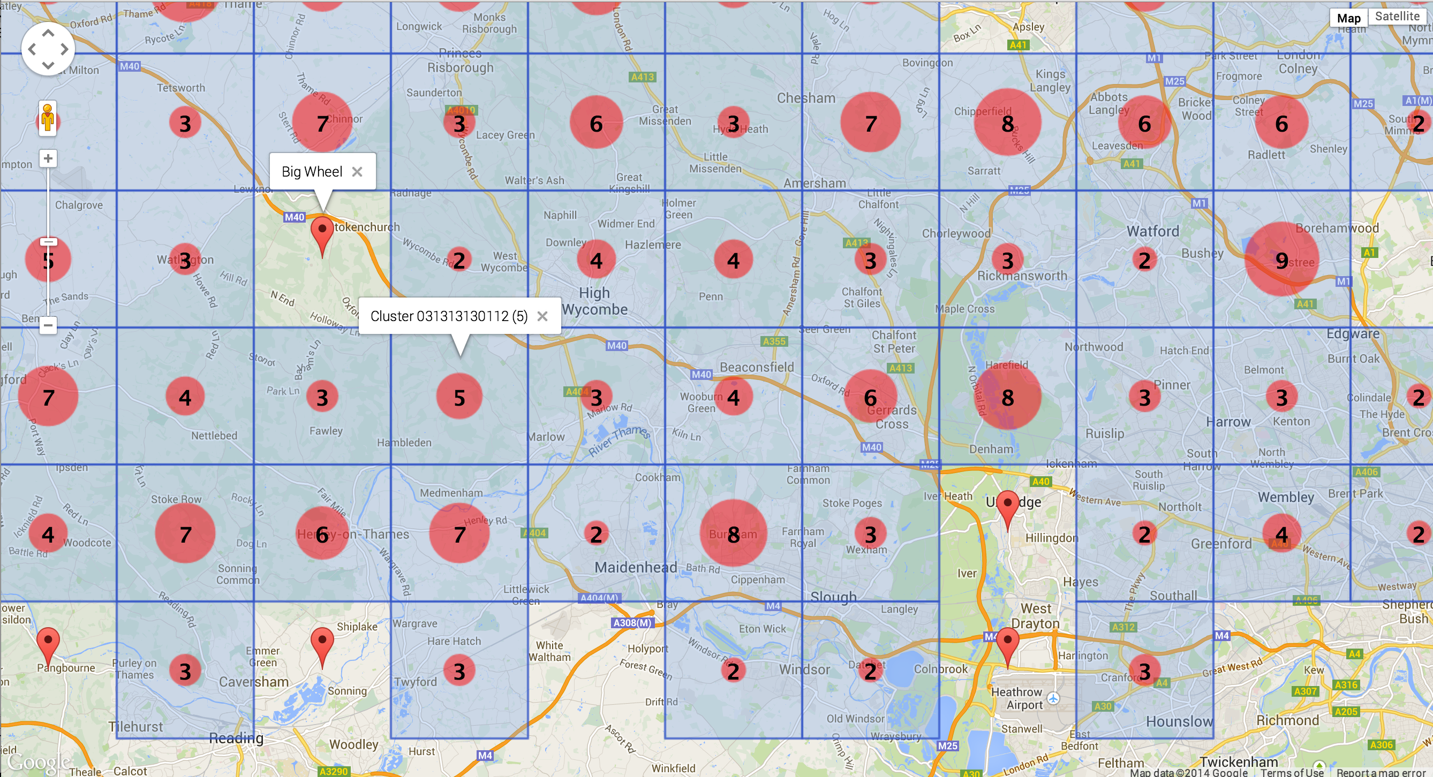Click the Street View pegman icon
The height and width of the screenshot is (777, 1433).
48,118
